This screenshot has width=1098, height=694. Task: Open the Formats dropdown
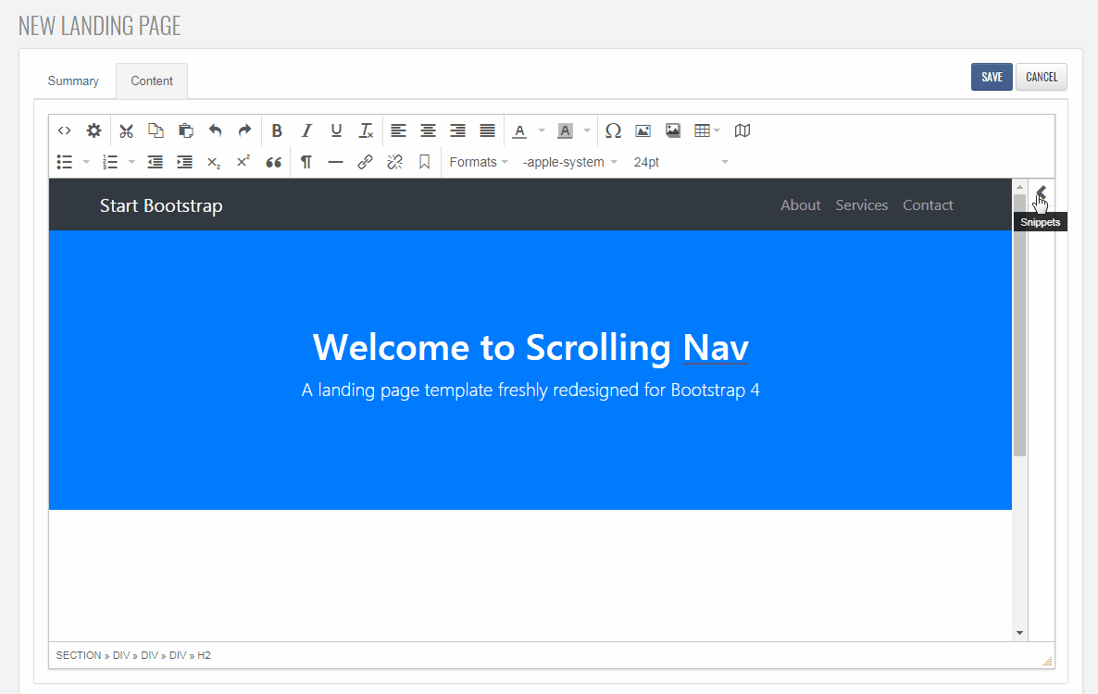point(478,162)
